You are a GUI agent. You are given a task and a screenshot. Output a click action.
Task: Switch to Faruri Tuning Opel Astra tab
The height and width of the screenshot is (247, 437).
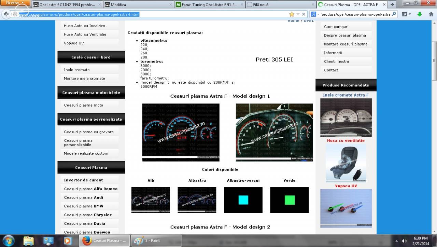(x=209, y=5)
